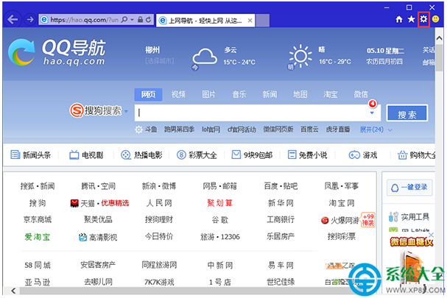The image size is (447, 298).
Task: Open search suggestions dropdown arrow
Action: coord(372,113)
